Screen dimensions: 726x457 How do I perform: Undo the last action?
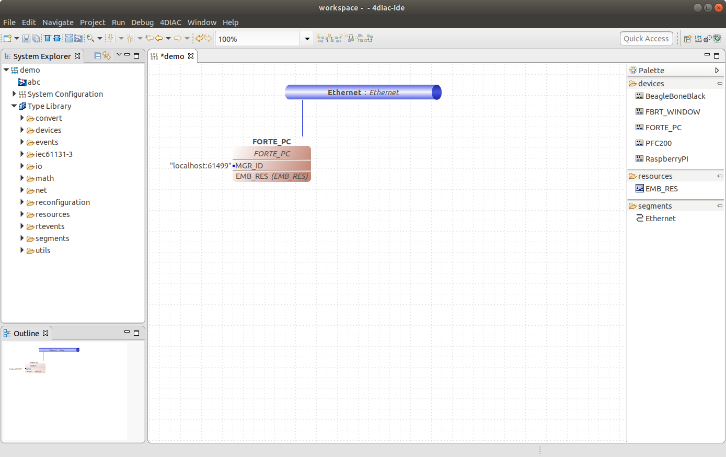pos(199,38)
